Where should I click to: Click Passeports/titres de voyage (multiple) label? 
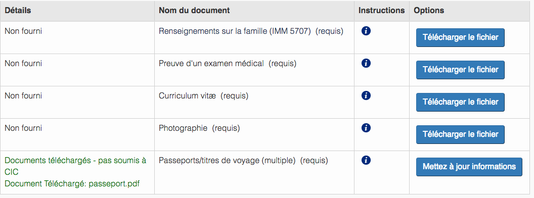[x=227, y=161]
